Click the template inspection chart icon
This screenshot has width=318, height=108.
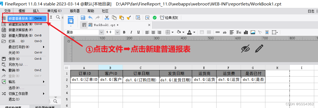(x=147, y=18)
